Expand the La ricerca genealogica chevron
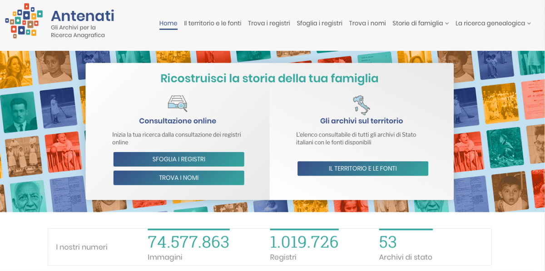This screenshot has height=271, width=545. tap(529, 24)
